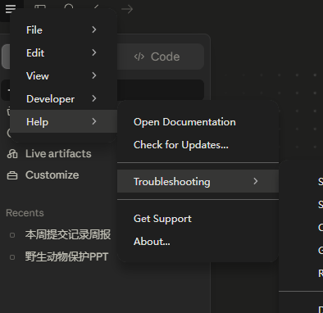The height and width of the screenshot is (313, 323).
Task: Expand the File submenu chevron
Action: point(94,29)
